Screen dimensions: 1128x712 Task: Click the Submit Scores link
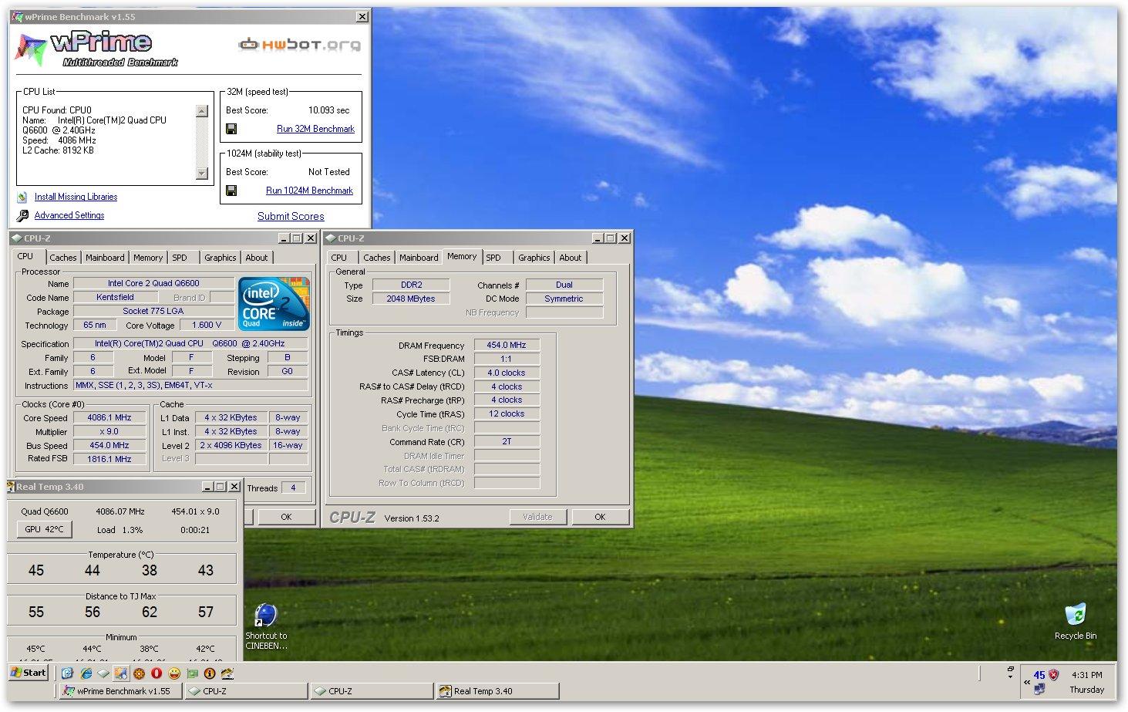point(291,217)
